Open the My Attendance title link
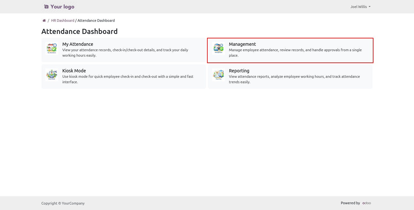Screen dimensions: 414x210 tap(78, 44)
